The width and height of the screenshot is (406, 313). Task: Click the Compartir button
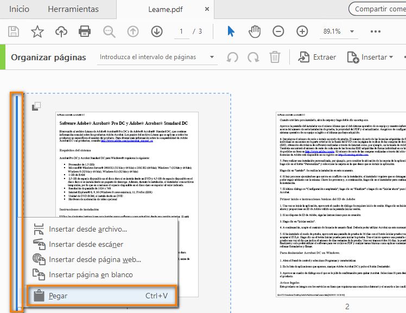click(378, 9)
